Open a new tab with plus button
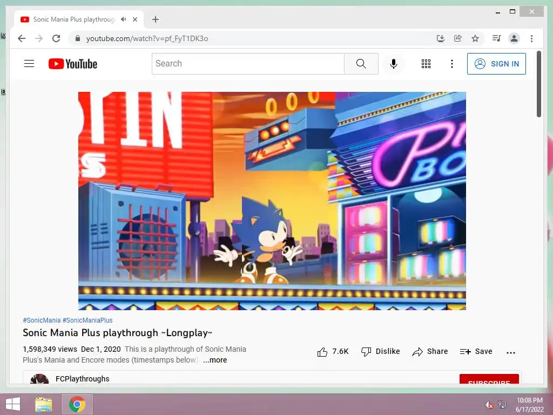553x415 pixels. coord(155,19)
